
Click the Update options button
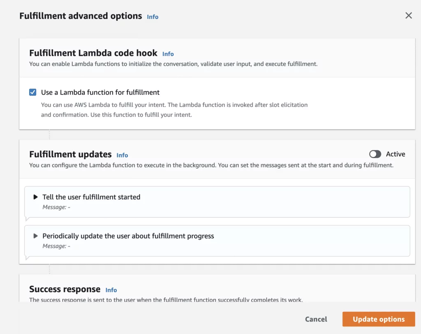tap(379, 319)
